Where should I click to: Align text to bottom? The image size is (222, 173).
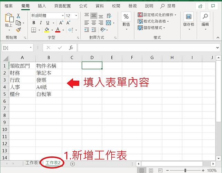[101, 16]
